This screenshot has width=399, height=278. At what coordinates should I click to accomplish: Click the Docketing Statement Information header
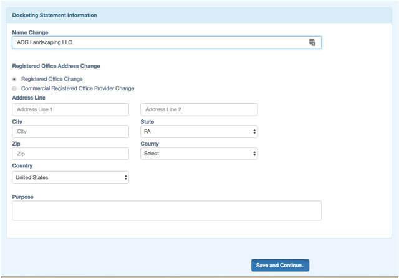55,14
